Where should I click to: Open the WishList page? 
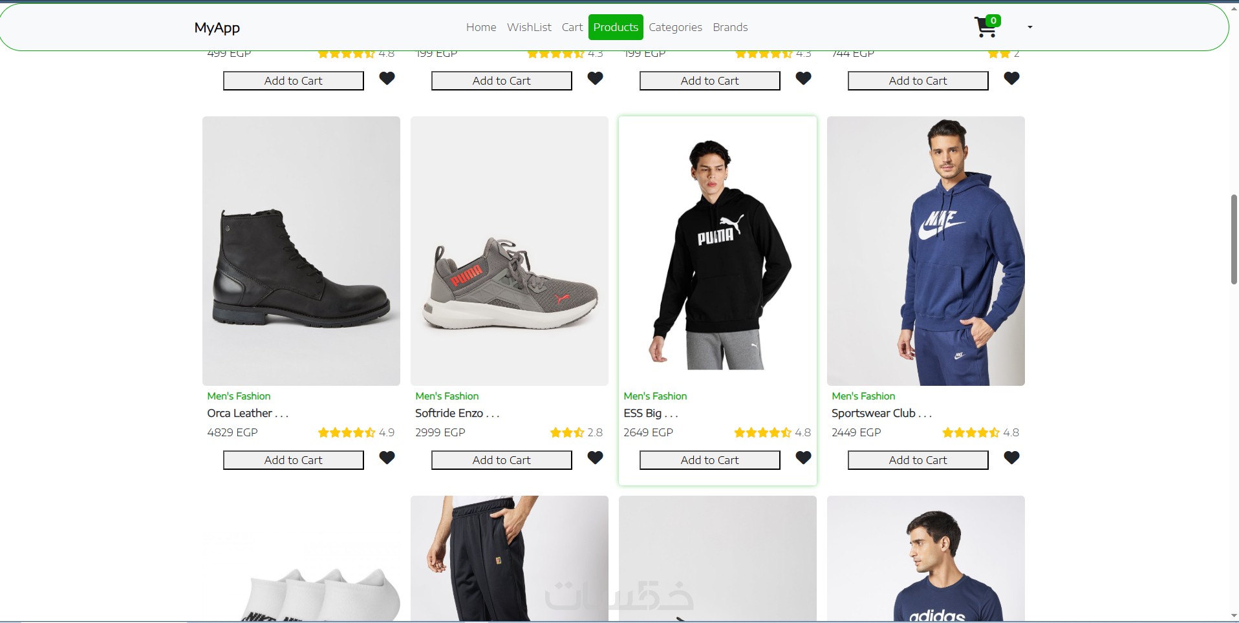pyautogui.click(x=529, y=27)
